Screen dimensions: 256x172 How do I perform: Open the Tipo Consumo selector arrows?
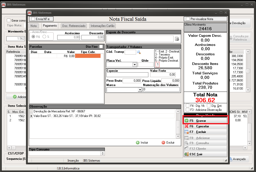[x=103, y=153]
